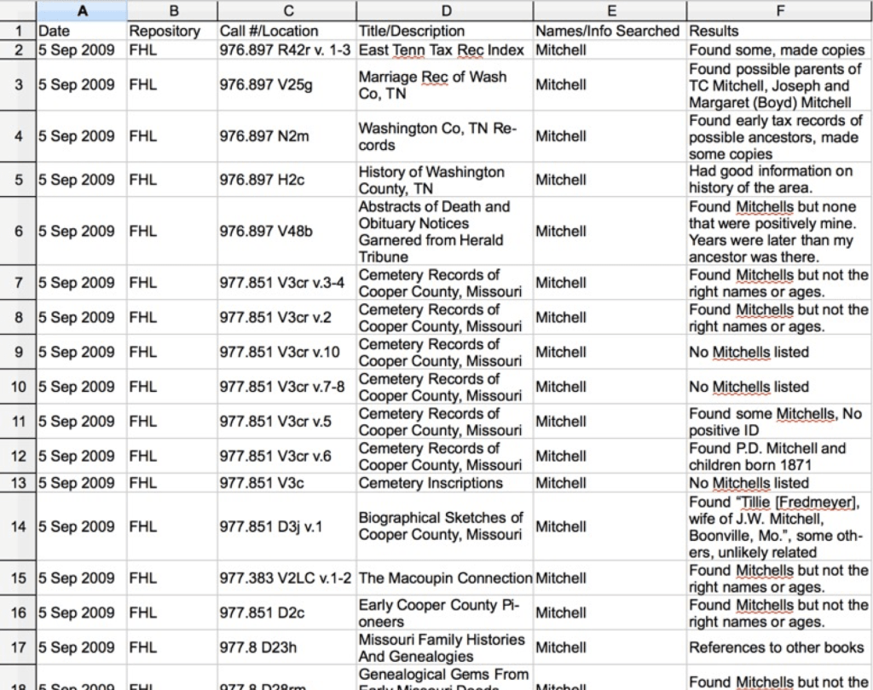873x690 pixels.
Task: Select column F header
Action: point(779,11)
